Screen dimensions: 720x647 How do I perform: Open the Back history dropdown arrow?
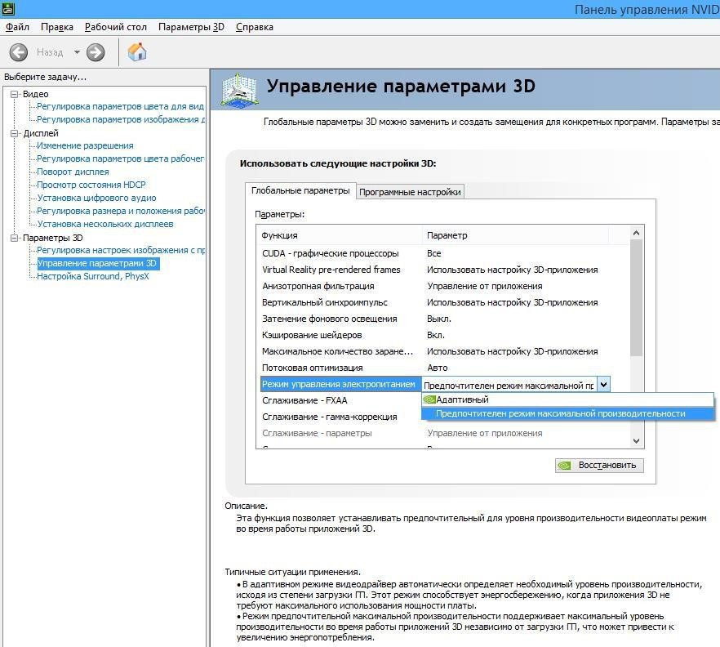(x=77, y=52)
